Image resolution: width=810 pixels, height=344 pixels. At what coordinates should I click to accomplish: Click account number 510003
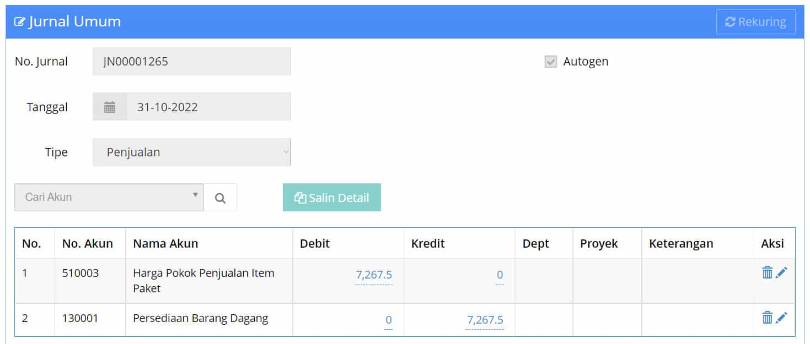81,273
